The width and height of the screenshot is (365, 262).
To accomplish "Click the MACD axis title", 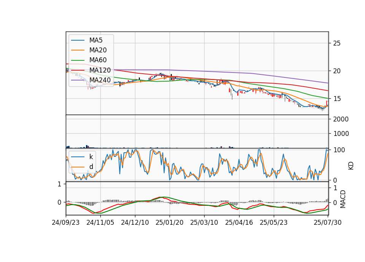I will point(343,199).
